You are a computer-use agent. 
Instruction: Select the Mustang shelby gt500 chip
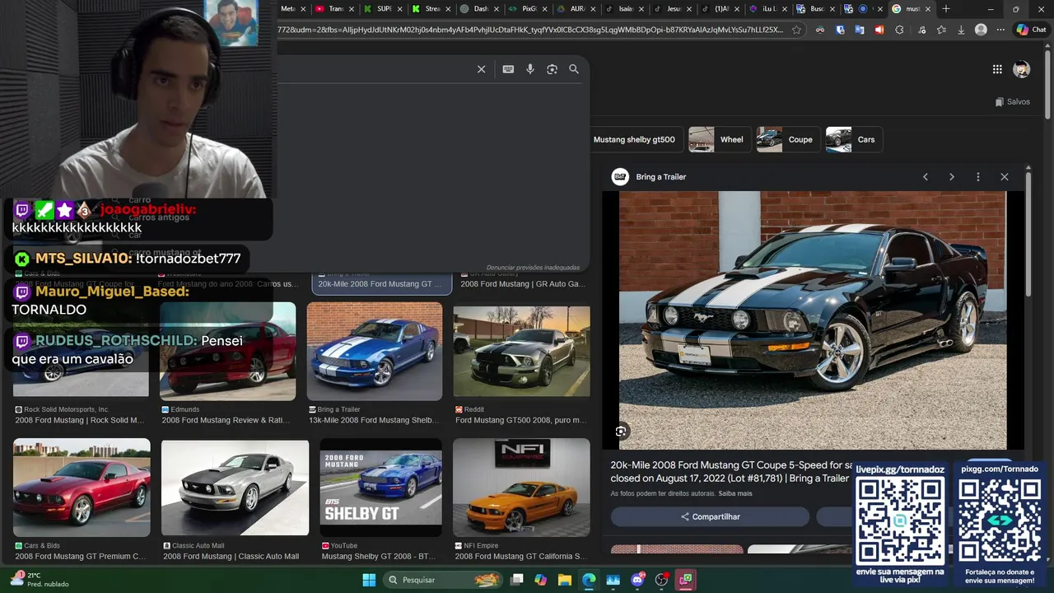634,139
